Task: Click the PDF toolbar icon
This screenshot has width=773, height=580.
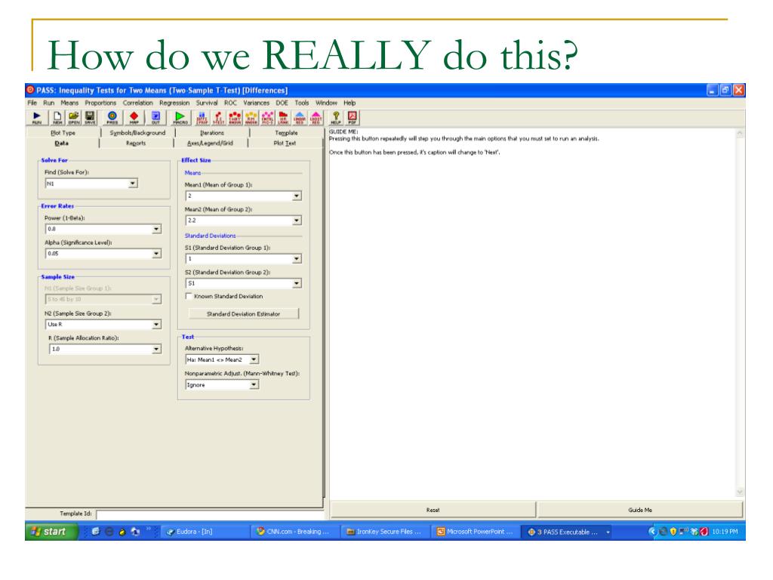Action: [352, 118]
